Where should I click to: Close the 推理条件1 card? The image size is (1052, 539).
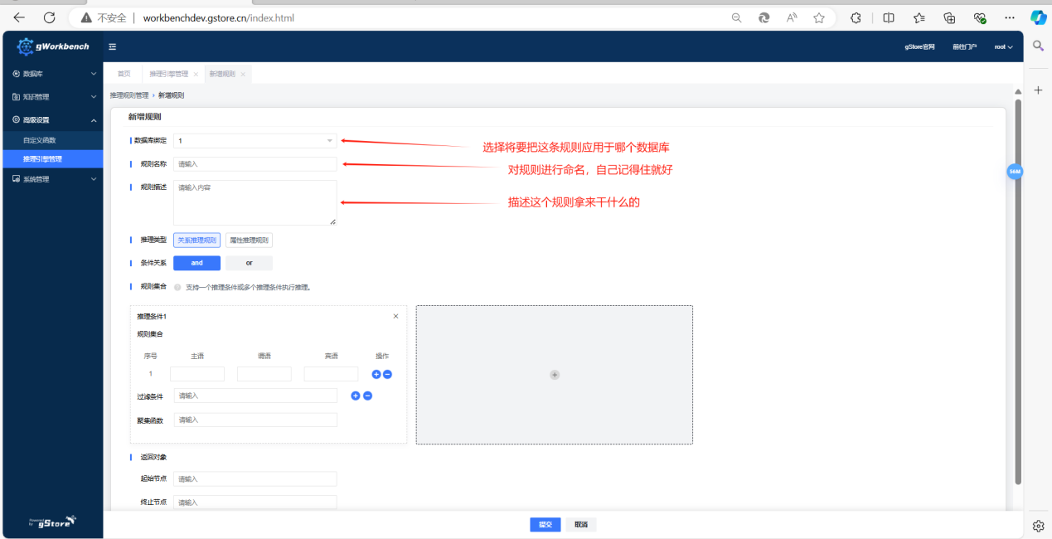pyautogui.click(x=395, y=316)
